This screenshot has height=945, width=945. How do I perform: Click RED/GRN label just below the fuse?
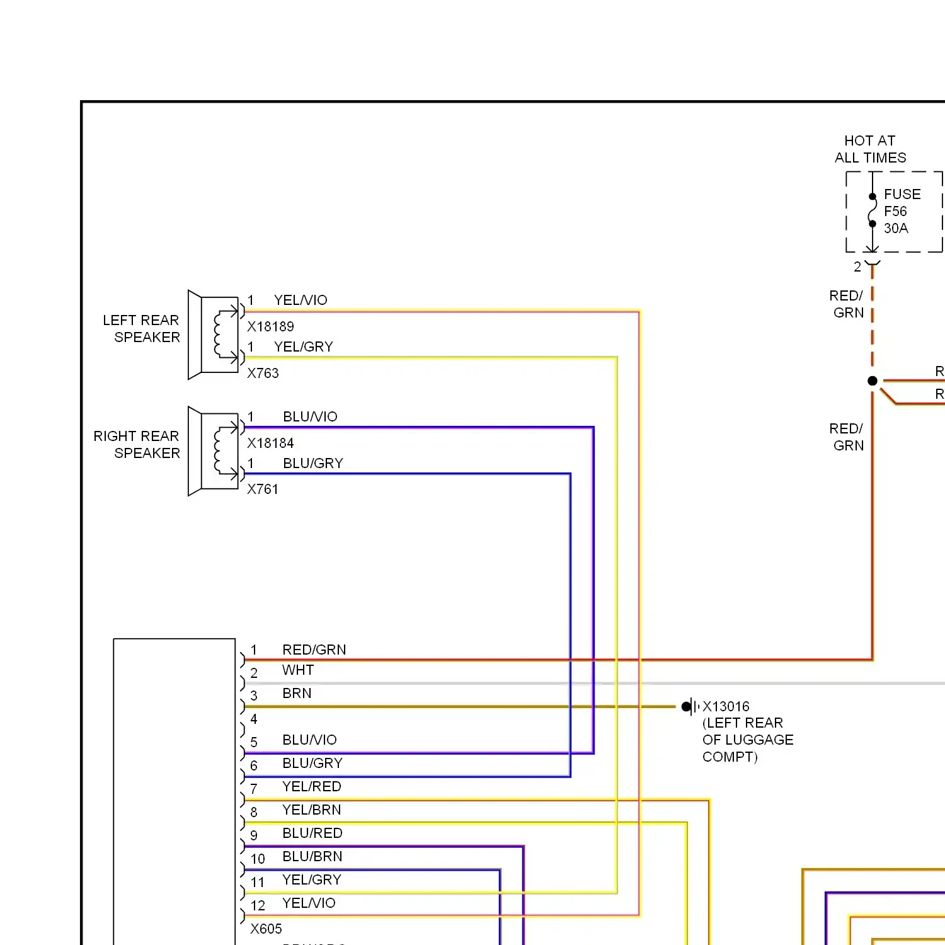point(846,304)
